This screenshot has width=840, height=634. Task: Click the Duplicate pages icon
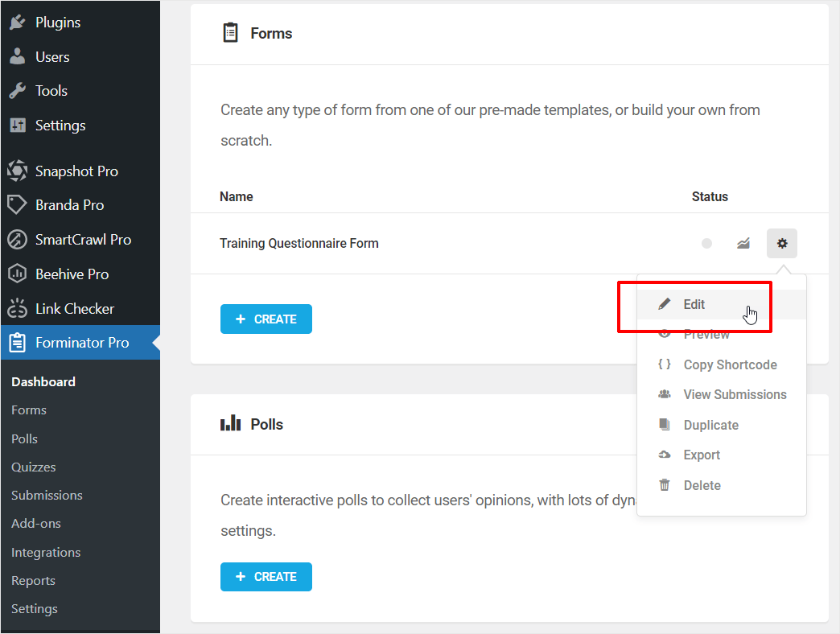click(665, 425)
